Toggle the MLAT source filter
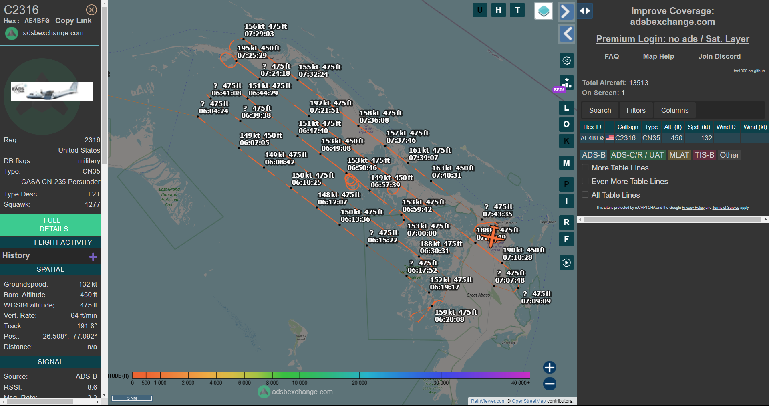The width and height of the screenshot is (769, 406). pyautogui.click(x=679, y=155)
